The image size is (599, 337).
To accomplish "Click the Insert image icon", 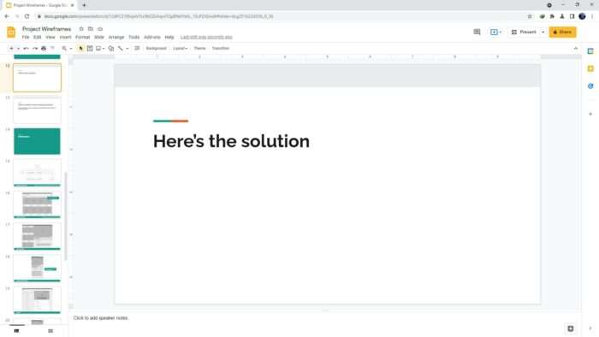I will [x=98, y=49].
